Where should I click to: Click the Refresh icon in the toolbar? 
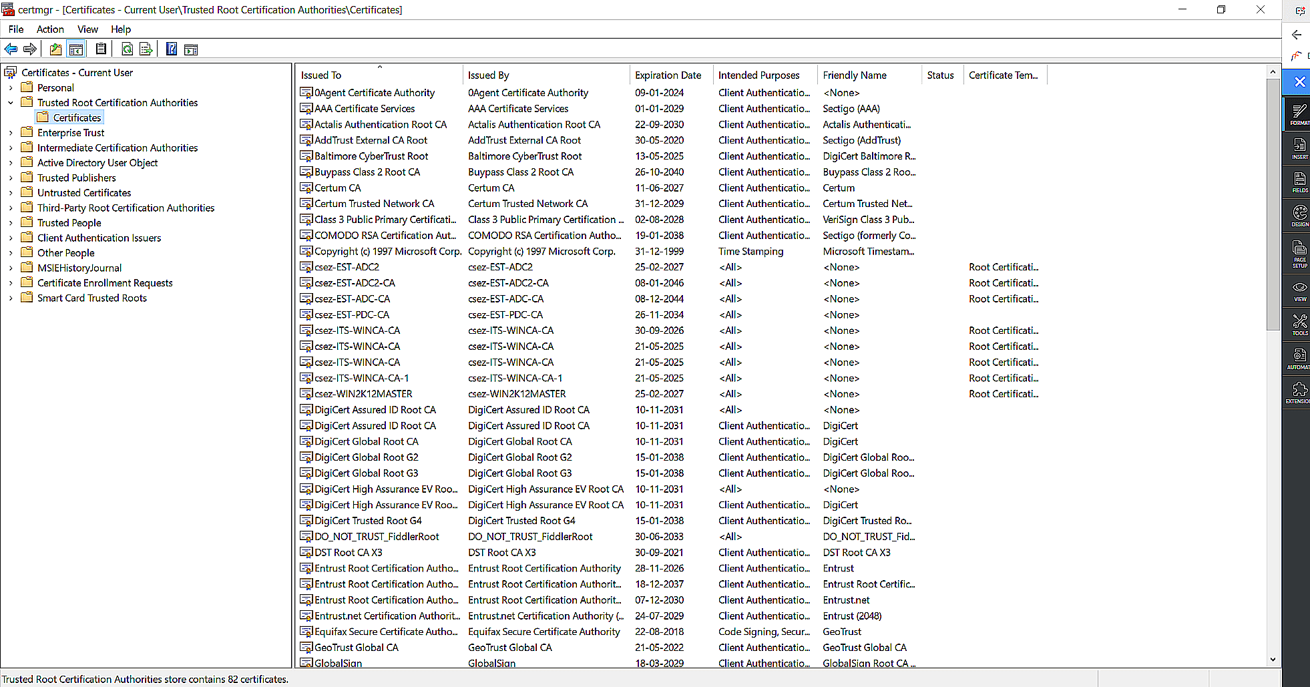[127, 49]
